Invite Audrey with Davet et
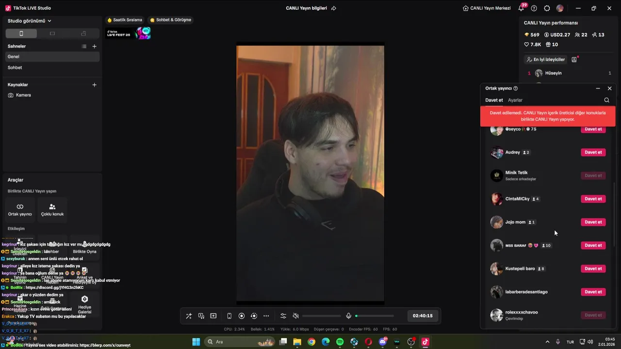Viewport: 621px width, 349px height. (593, 152)
